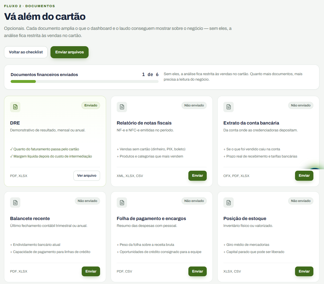Screen dimensions: 324x284
Task: Click Não enviado badge on Extrato da conta bancária
Action: tap(301, 105)
